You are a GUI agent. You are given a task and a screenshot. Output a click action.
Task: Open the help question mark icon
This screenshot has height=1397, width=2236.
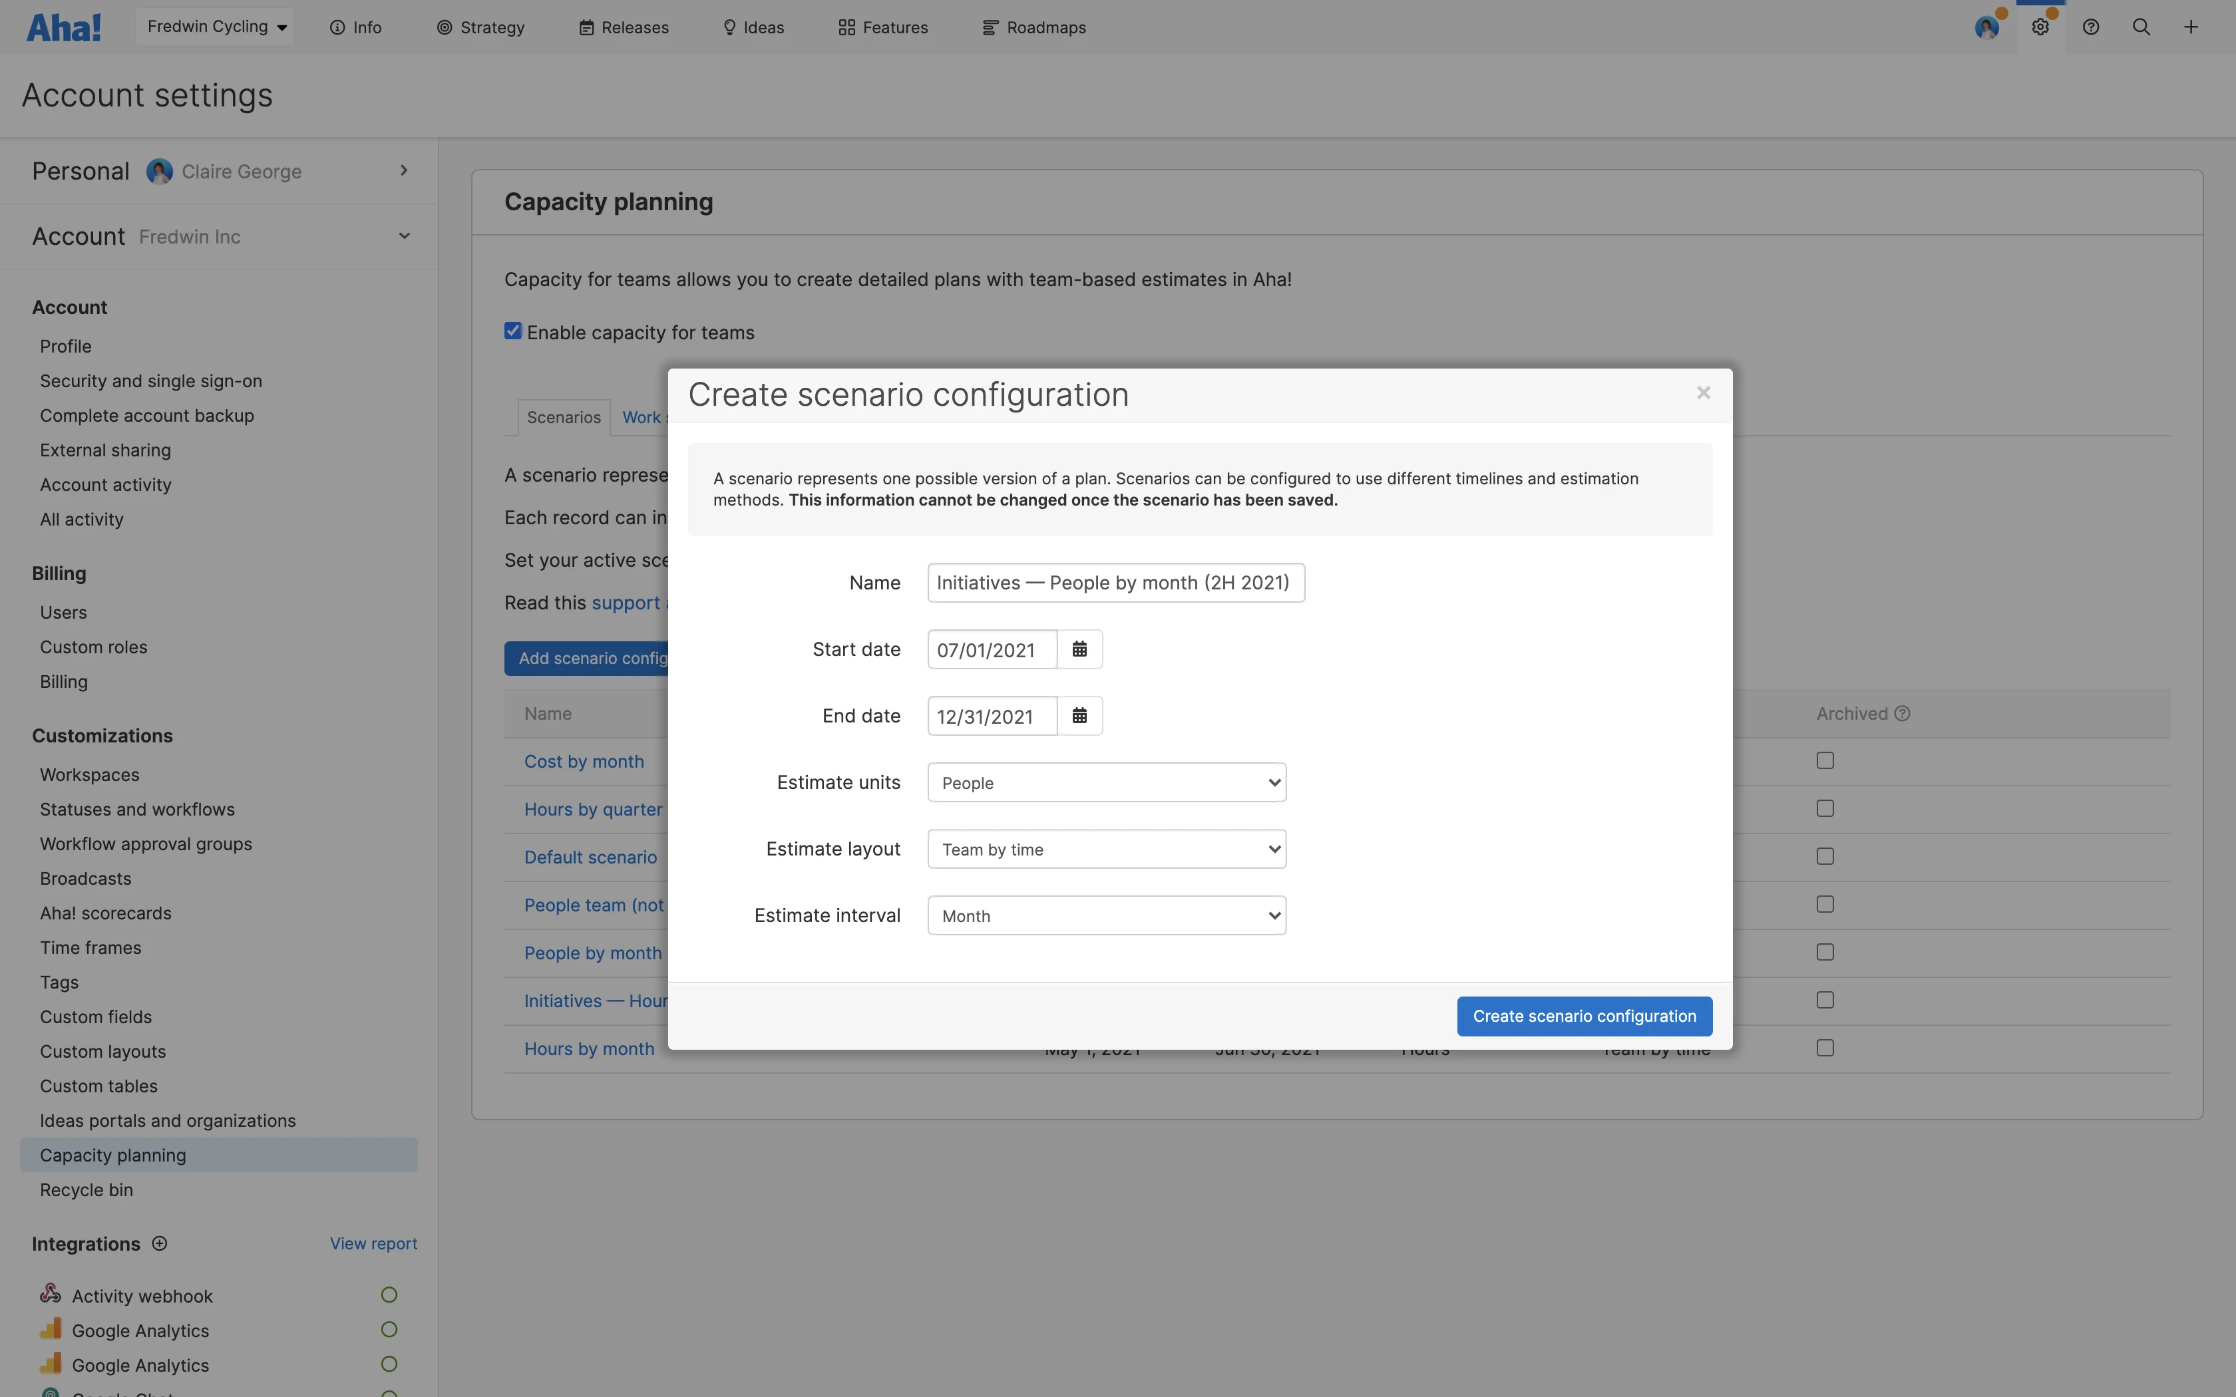coord(2091,28)
